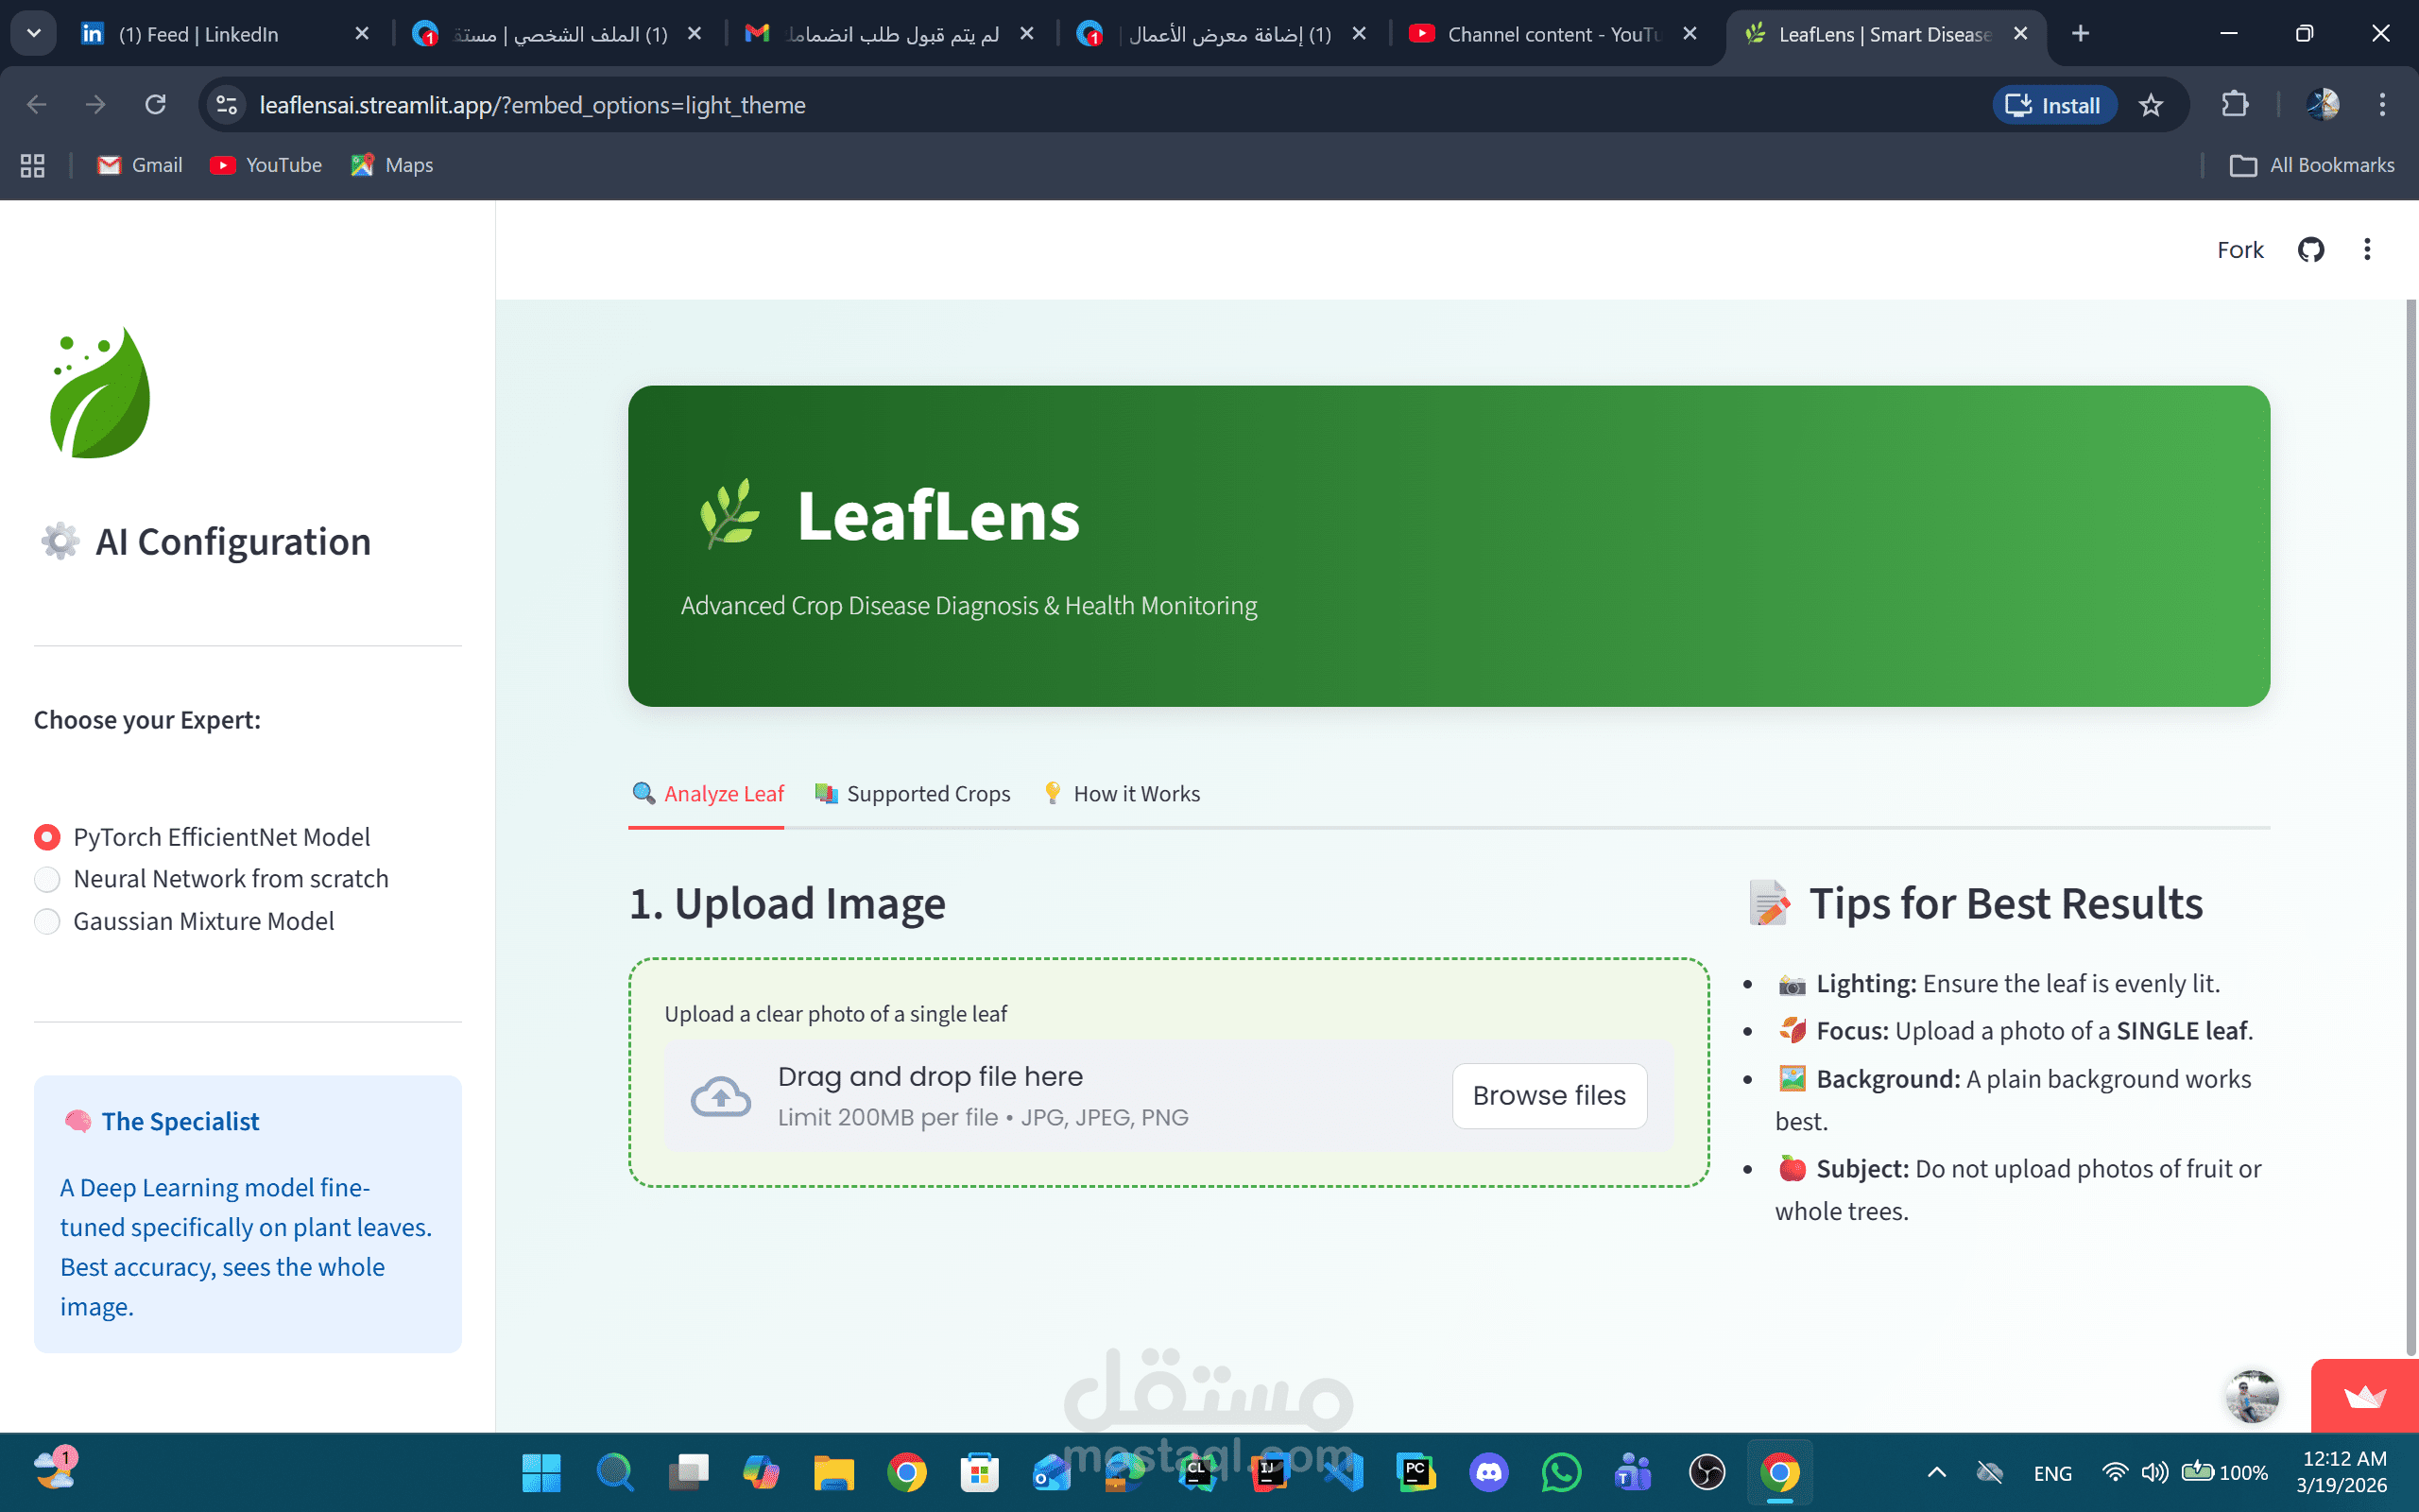The height and width of the screenshot is (1512, 2419).
Task: Choose Gaussian Mixture Model expert
Action: pyautogui.click(x=47, y=921)
